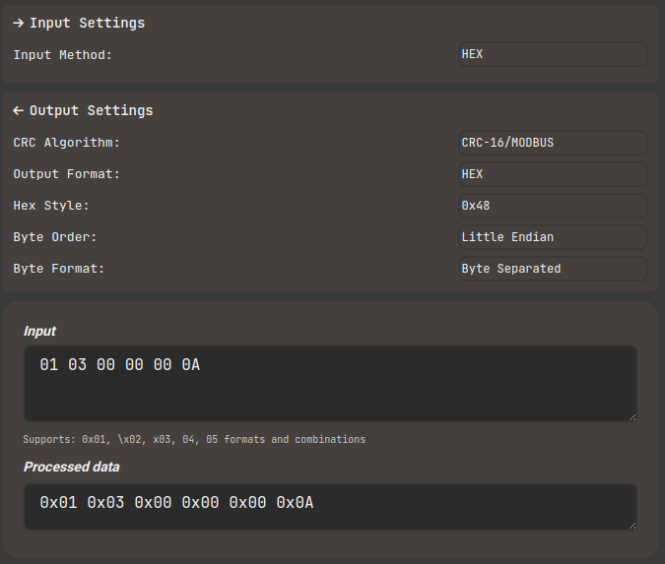
Task: Click the 'CRC Algorithm:' label
Action: click(67, 143)
